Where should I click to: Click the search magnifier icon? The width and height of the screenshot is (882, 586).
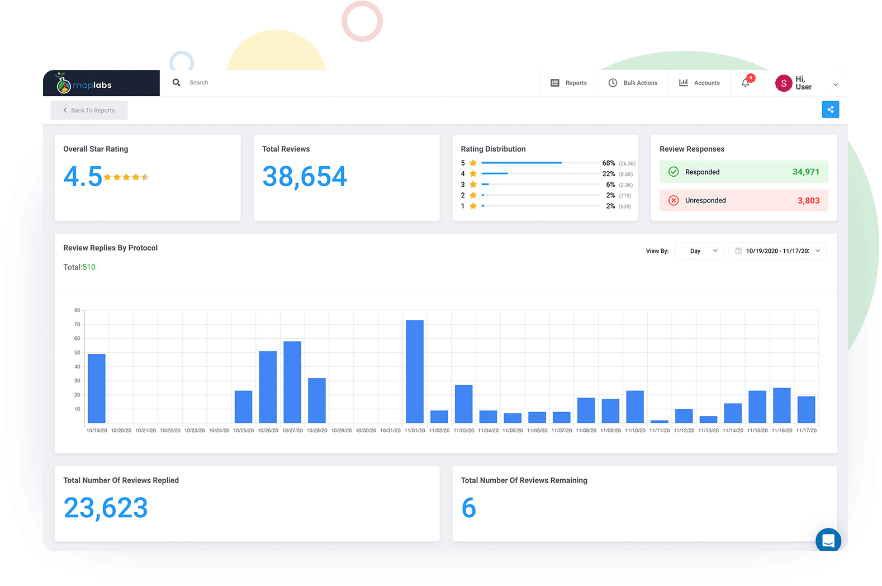(x=177, y=83)
